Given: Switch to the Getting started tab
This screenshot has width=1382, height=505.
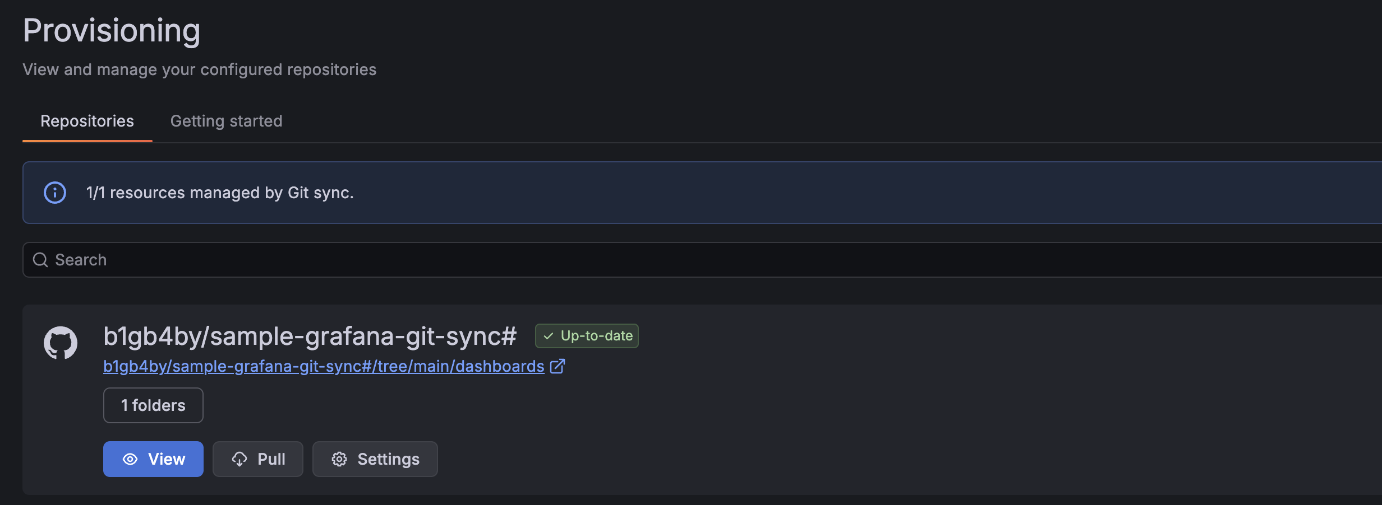Looking at the screenshot, I should pyautogui.click(x=226, y=121).
